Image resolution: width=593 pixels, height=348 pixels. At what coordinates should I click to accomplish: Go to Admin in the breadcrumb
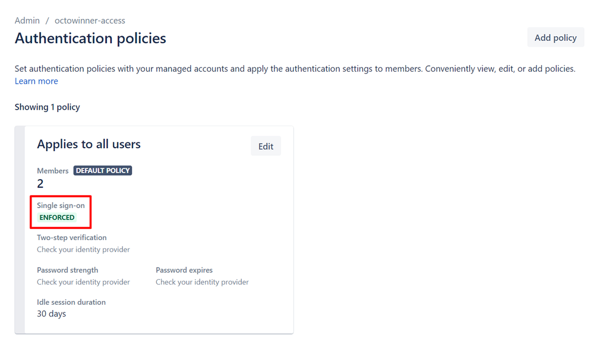[x=27, y=20]
